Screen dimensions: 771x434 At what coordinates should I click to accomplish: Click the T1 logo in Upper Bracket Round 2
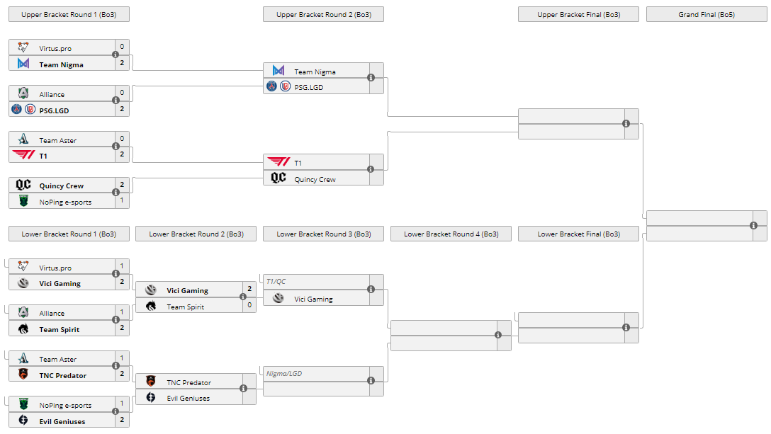(x=278, y=163)
